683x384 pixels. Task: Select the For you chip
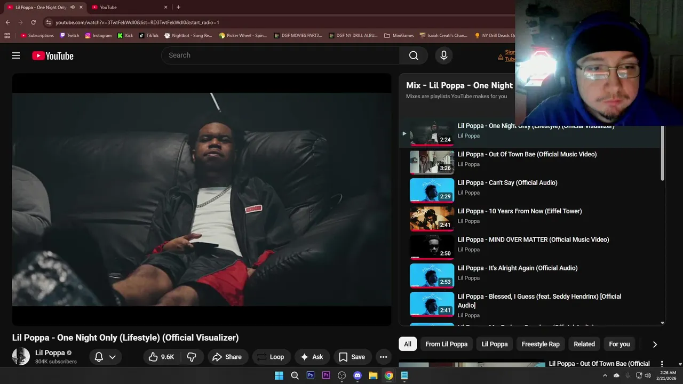620,344
